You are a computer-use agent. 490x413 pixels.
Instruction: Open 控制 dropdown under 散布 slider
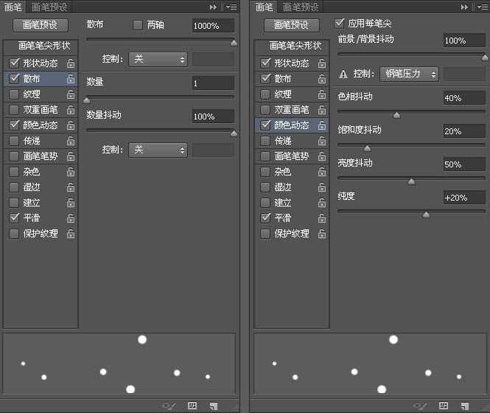click(158, 60)
